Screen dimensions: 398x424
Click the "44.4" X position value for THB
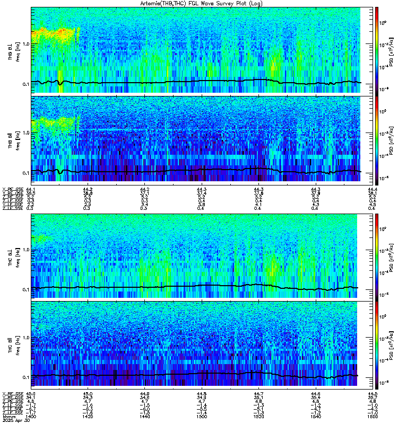click(x=373, y=190)
